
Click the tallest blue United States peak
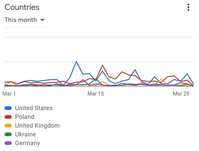[x=76, y=62]
